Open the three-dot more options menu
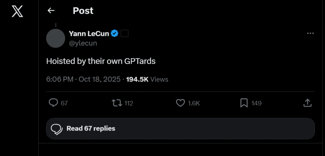The width and height of the screenshot is (325, 156). click(x=310, y=33)
